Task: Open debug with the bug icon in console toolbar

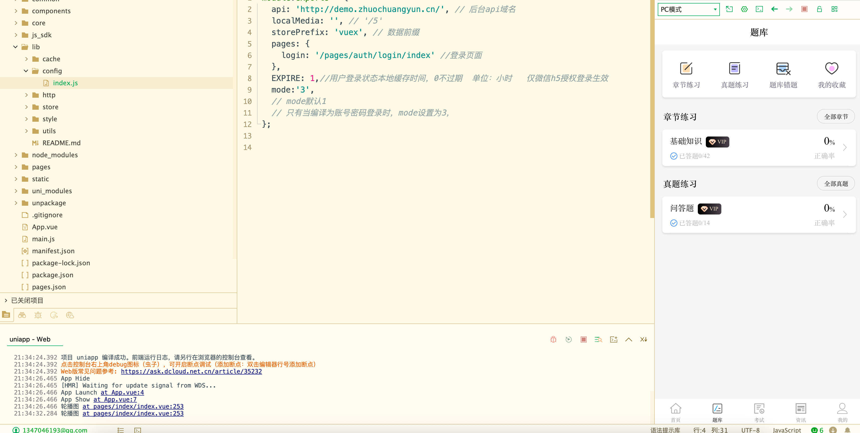Action: point(553,339)
